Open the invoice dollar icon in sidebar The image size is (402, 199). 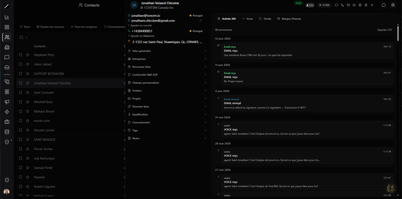7,92
